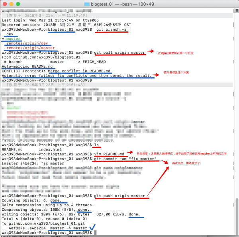Click the 'Auto-merging README.md' line
The image size is (239, 237).
[27, 67]
